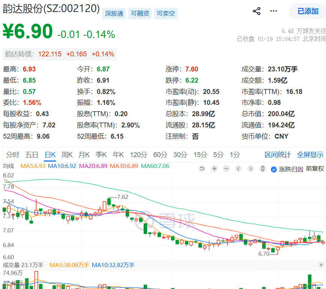Click the 7.62 high marker candlestick

pyautogui.click(x=109, y=202)
